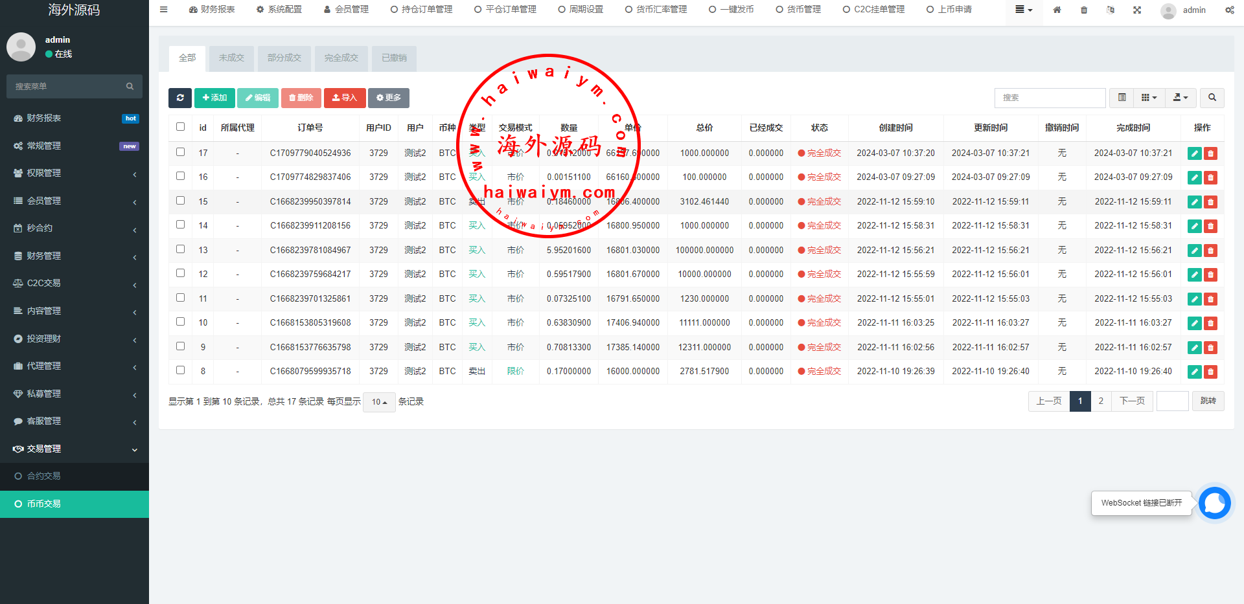Viewport: 1244px width, 604px height.
Task: Click the green 添加 button
Action: point(214,98)
